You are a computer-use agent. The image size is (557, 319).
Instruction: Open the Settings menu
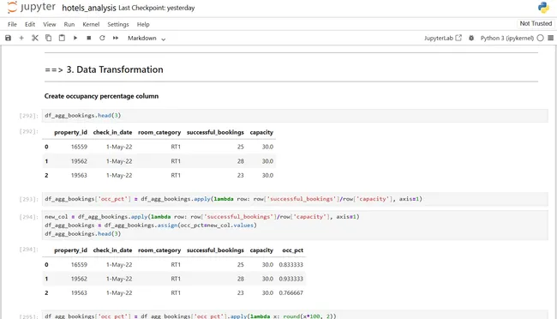[x=118, y=24]
